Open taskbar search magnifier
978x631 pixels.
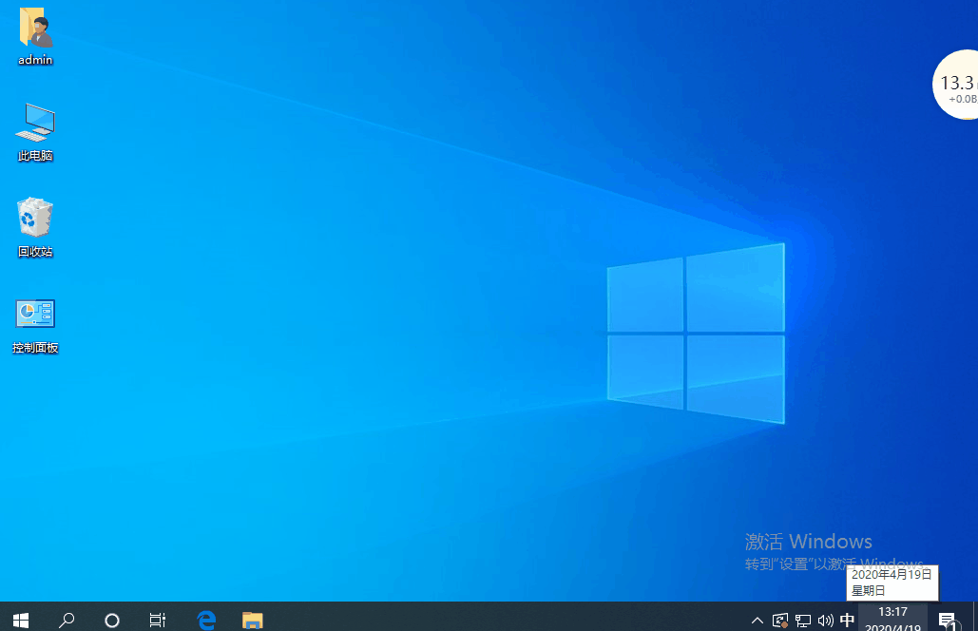pos(67,620)
